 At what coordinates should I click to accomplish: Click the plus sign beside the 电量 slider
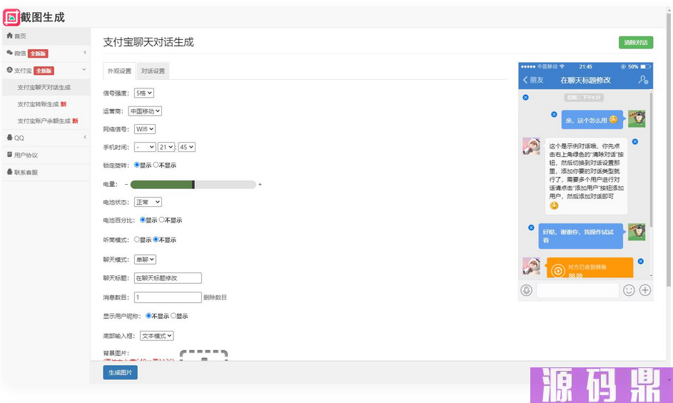coord(260,184)
